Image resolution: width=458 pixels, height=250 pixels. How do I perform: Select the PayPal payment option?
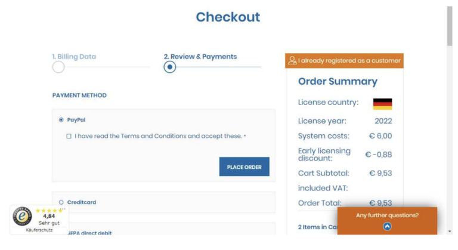[61, 120]
